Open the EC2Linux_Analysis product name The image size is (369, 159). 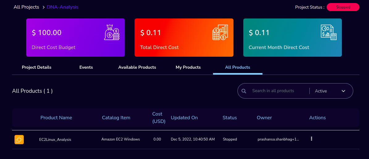pyautogui.click(x=55, y=140)
